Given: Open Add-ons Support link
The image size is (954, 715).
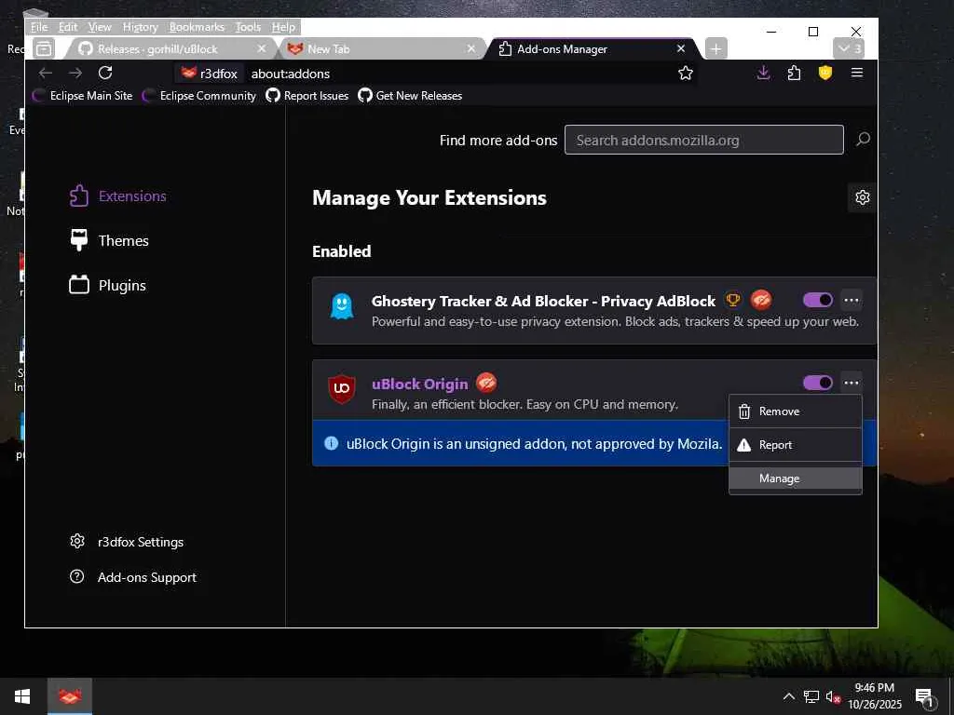Looking at the screenshot, I should (x=133, y=577).
